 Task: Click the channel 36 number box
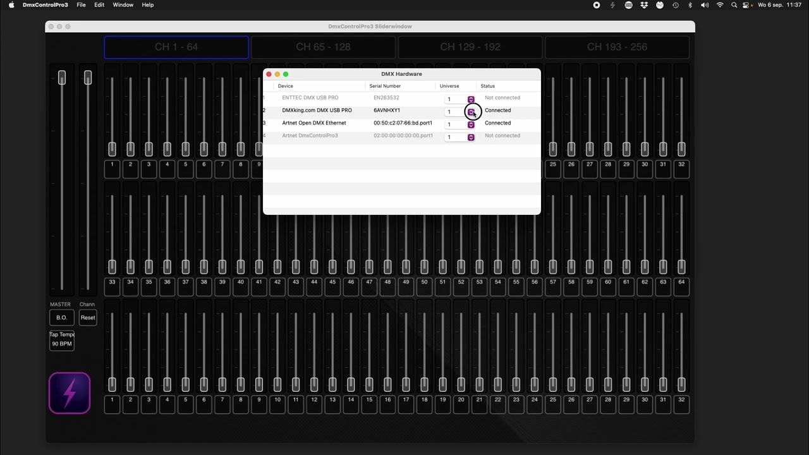pos(167,286)
